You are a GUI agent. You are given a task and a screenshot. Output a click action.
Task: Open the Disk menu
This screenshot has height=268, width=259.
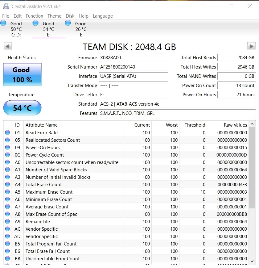[x=70, y=16]
